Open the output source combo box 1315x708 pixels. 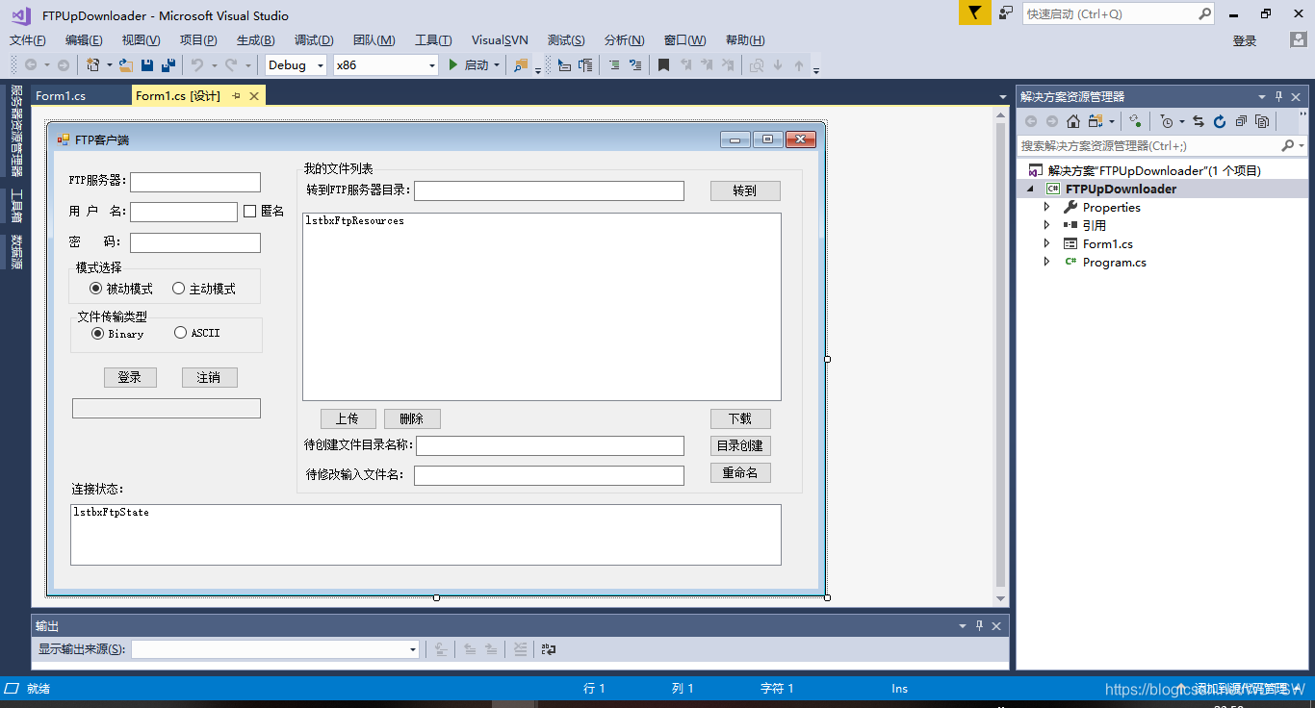point(275,649)
